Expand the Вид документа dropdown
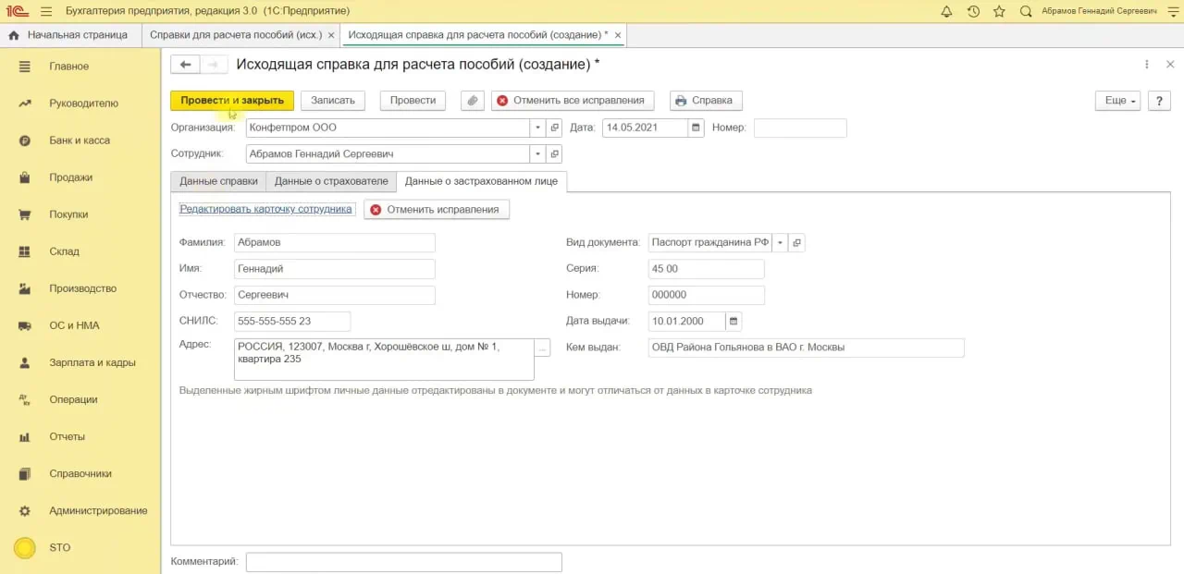Image resolution: width=1184 pixels, height=574 pixels. [780, 242]
